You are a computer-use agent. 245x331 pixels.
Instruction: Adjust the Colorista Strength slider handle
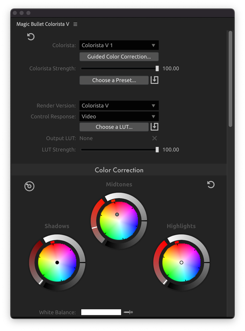tap(157, 68)
